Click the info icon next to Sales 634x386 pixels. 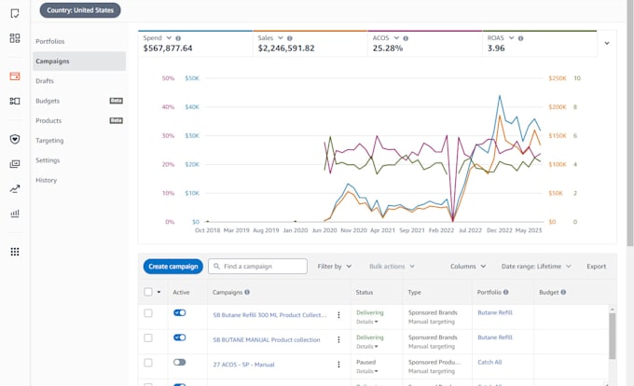pos(290,38)
